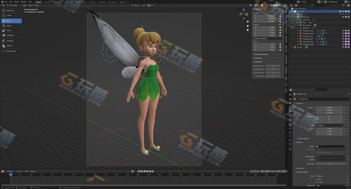Image resolution: width=351 pixels, height=189 pixels.
Task: Click the Pass Index value field
Action: pos(331,164)
